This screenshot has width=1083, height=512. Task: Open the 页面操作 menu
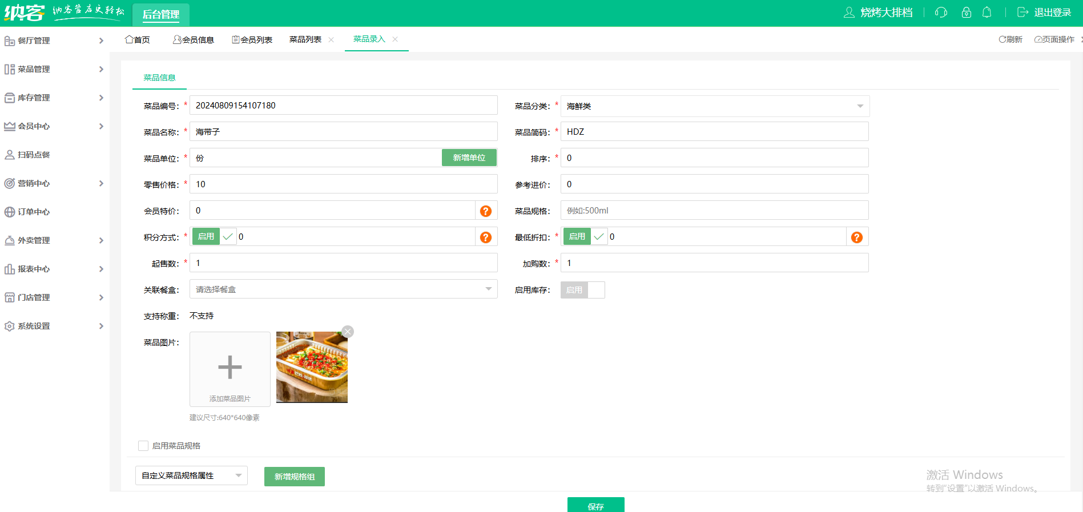(x=1054, y=39)
